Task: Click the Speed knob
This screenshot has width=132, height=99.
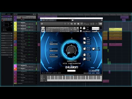Action: coord(84,43)
